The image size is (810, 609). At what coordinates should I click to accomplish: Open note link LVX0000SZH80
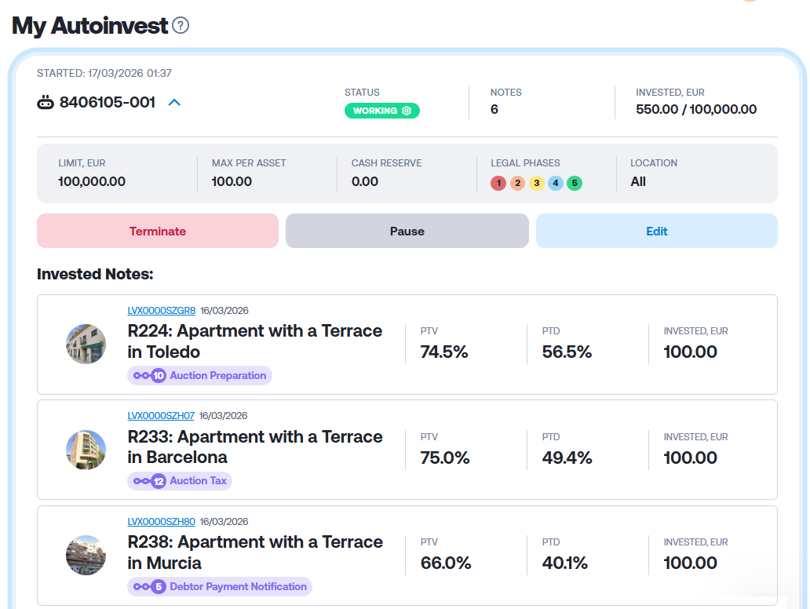[x=161, y=521]
